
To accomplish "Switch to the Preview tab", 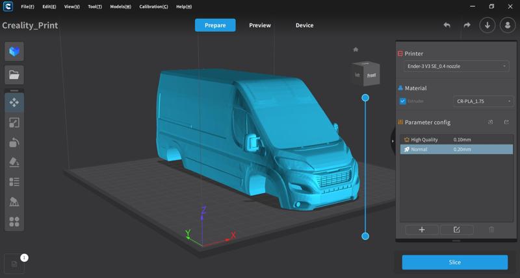I will tap(260, 25).
